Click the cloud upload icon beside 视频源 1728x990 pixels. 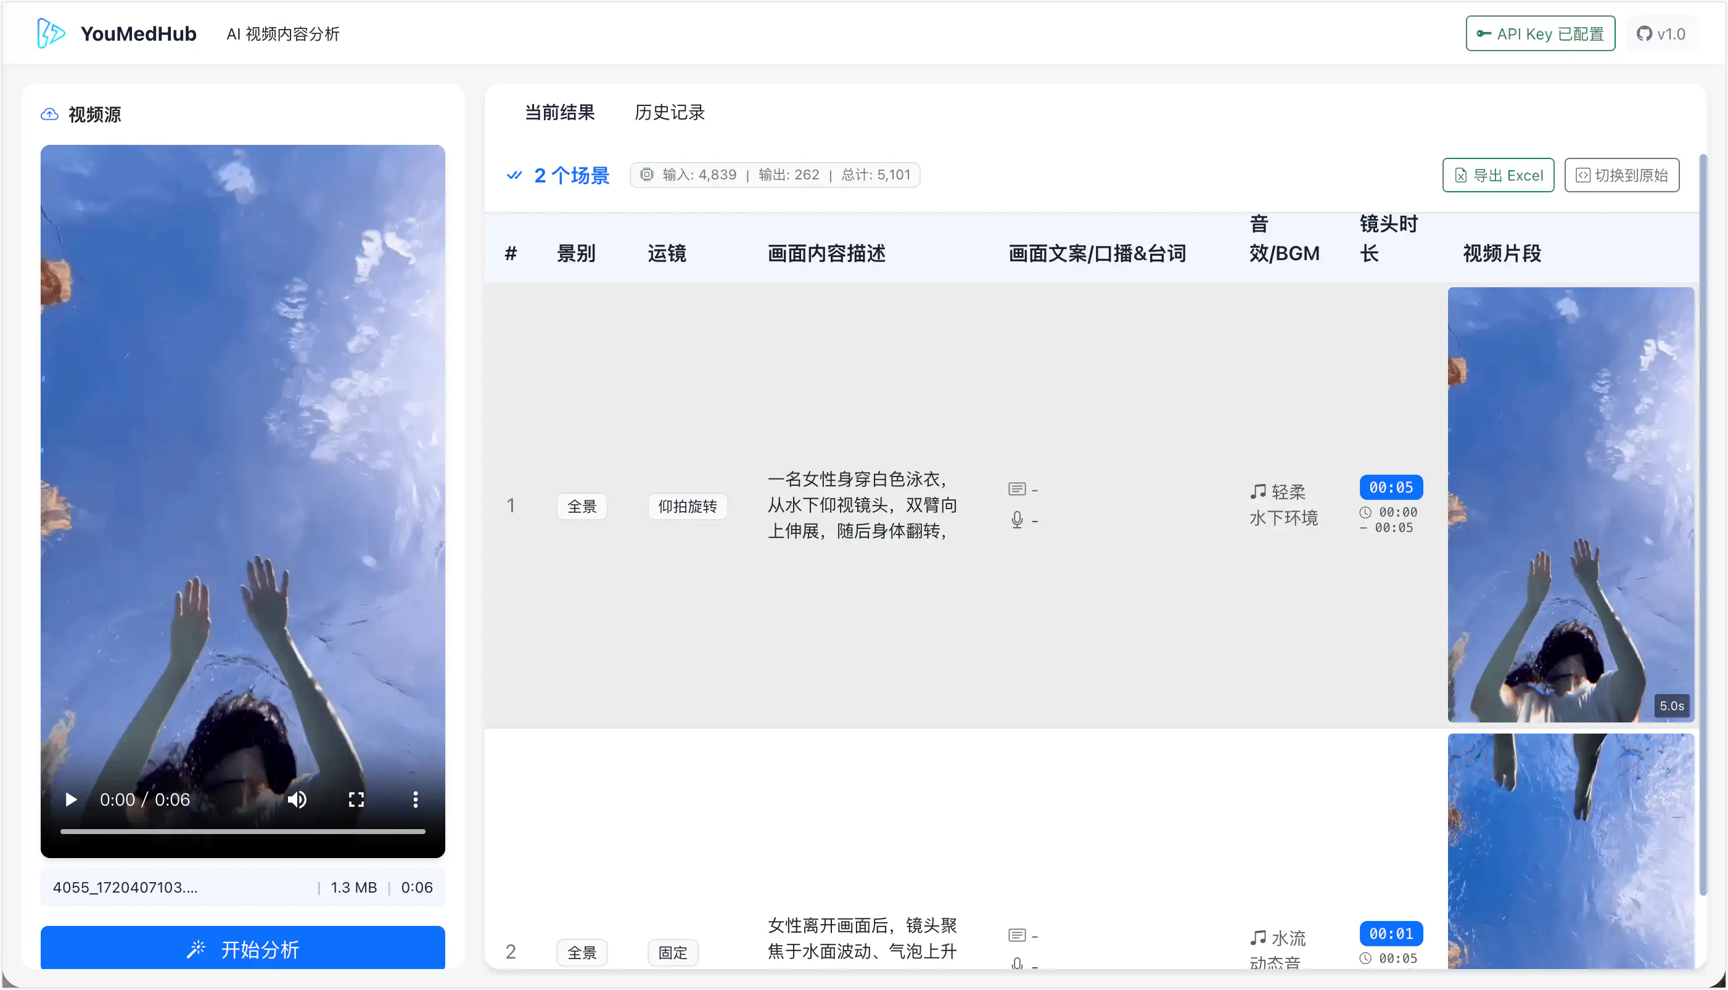49,114
